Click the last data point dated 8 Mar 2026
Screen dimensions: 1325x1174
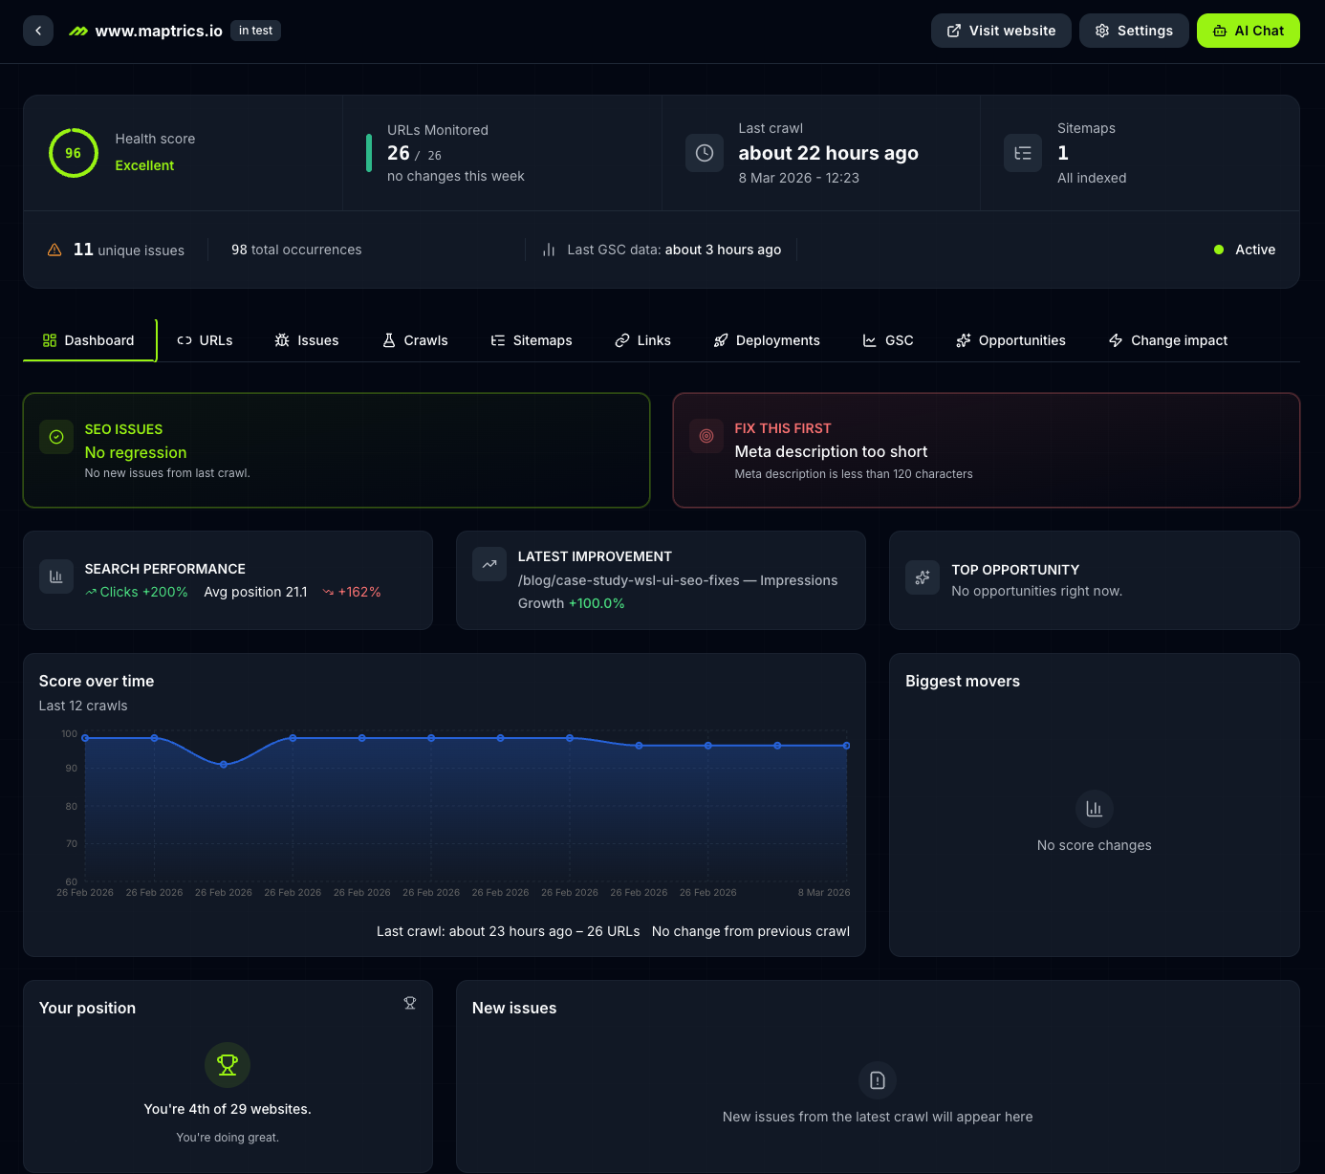click(846, 746)
